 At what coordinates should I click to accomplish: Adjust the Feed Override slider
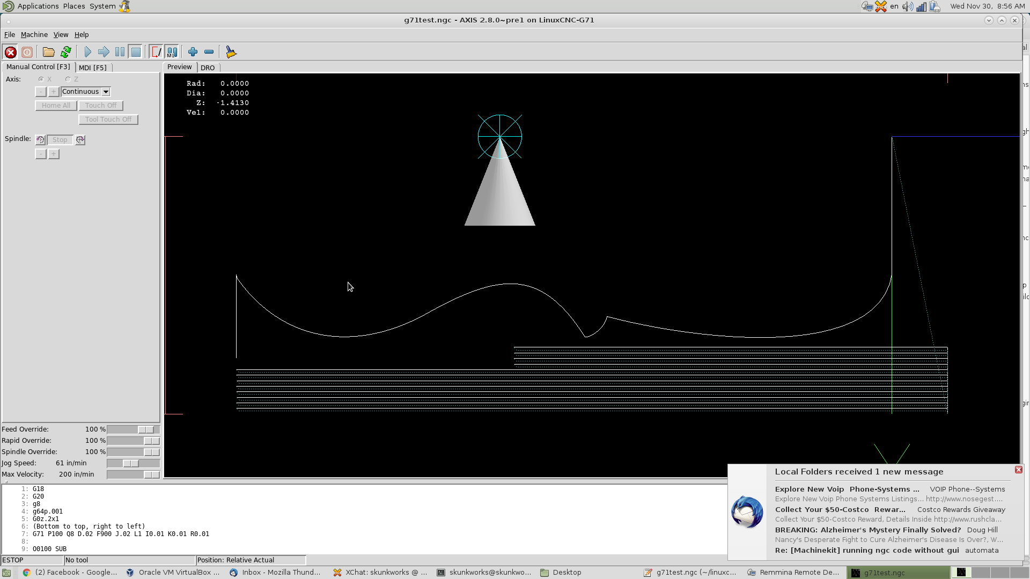coord(145,429)
